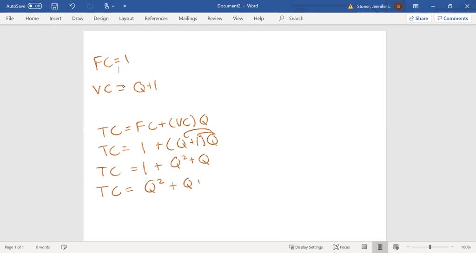Toggle the AutoSave switch
The image size is (476, 253).
pos(34,6)
